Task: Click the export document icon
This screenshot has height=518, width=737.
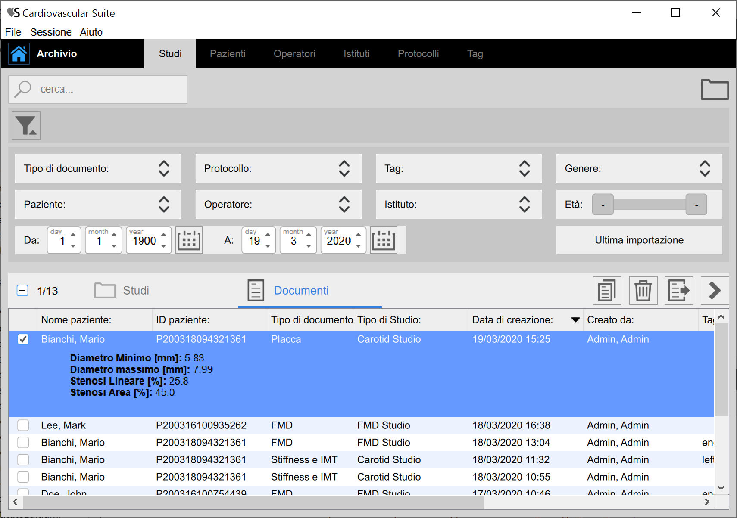Action: click(x=678, y=291)
